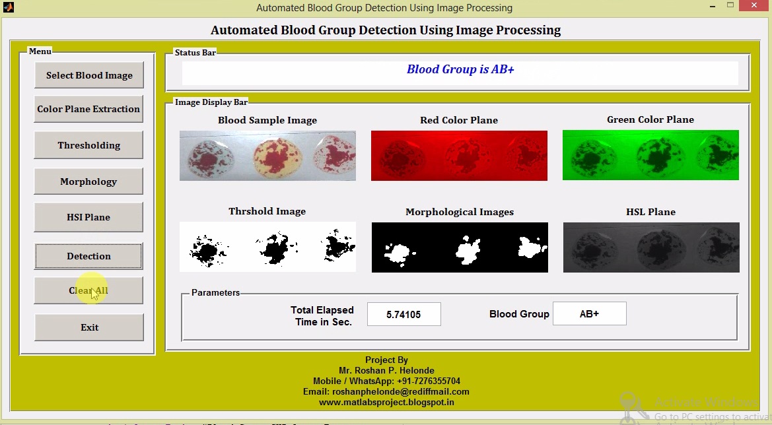Viewport: 772px width, 425px height.
Task: Click the www.matlabsproject.blogspot.in link
Action: 386,402
